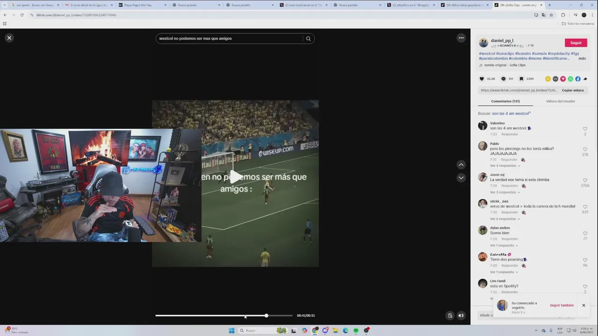The image size is (598, 336).
Task: Click the yellow repost share icon
Action: 548,79
